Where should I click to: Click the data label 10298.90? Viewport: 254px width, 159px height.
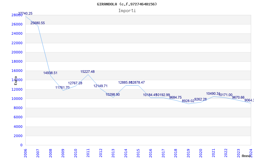[x=113, y=94]
